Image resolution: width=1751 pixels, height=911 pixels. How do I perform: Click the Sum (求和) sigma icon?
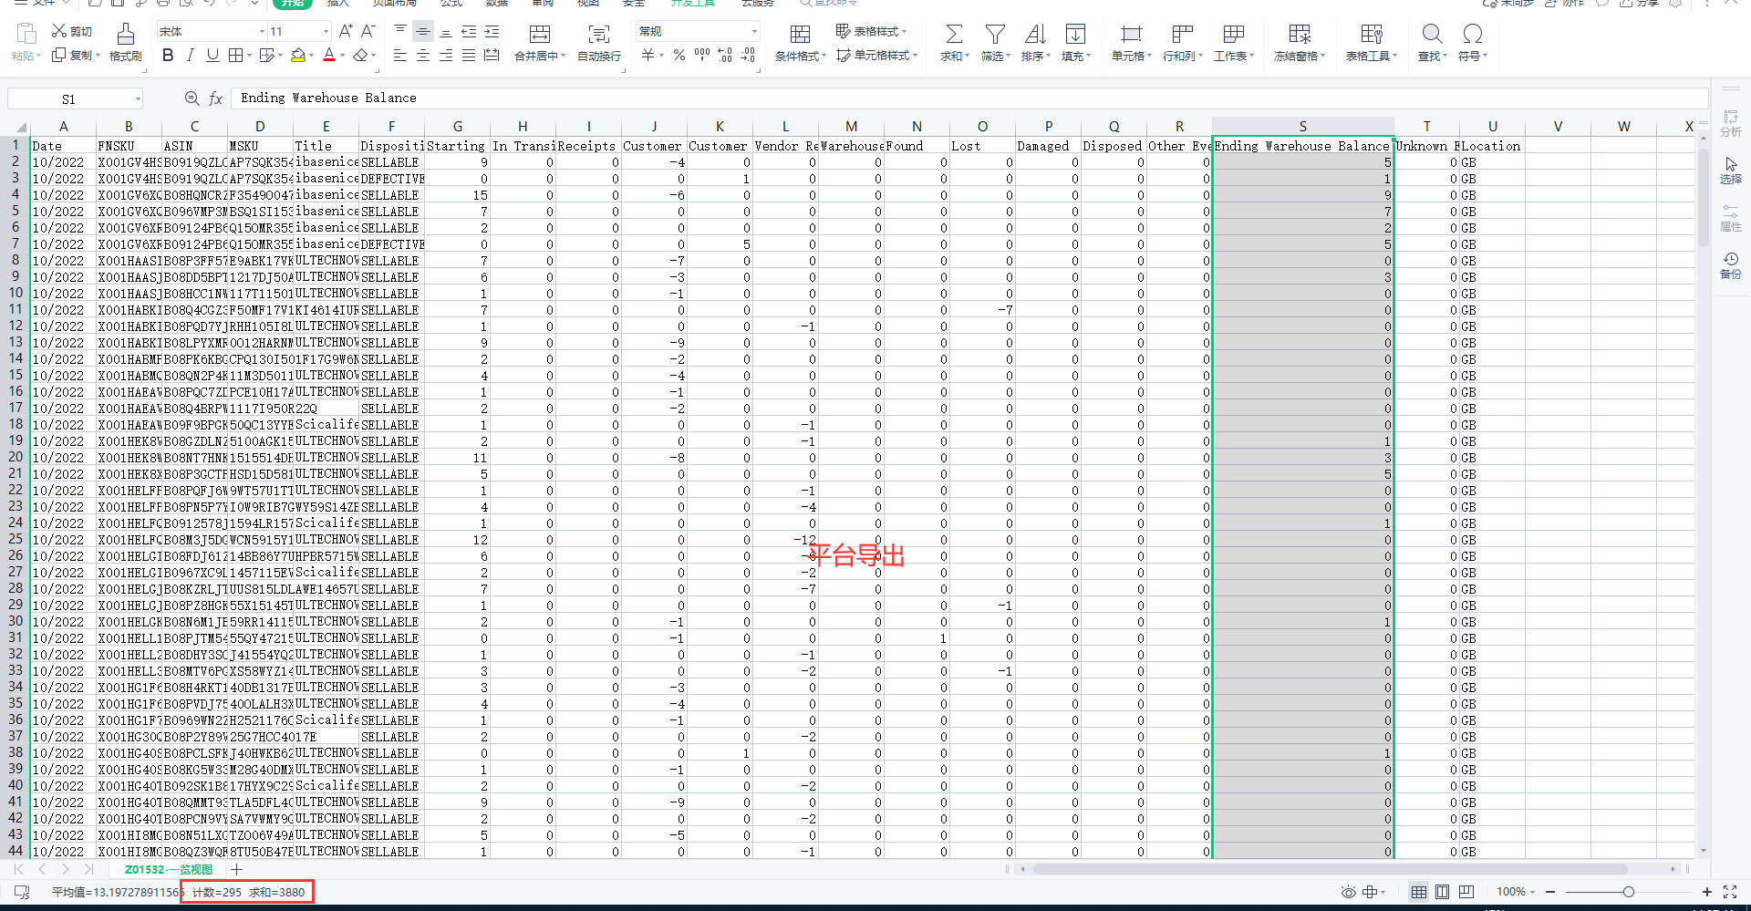(x=954, y=35)
